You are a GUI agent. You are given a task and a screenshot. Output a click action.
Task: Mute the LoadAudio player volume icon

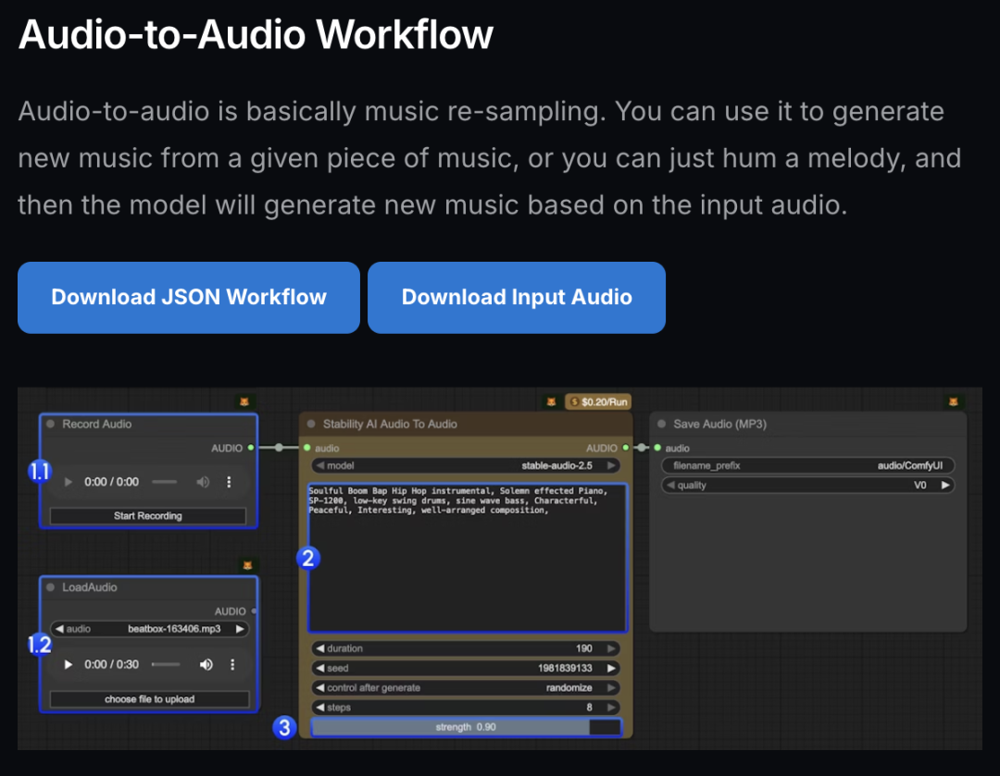tap(206, 664)
